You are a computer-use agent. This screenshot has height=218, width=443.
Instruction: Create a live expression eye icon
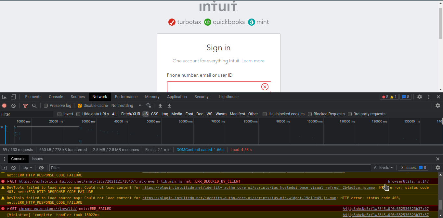tap(41, 168)
